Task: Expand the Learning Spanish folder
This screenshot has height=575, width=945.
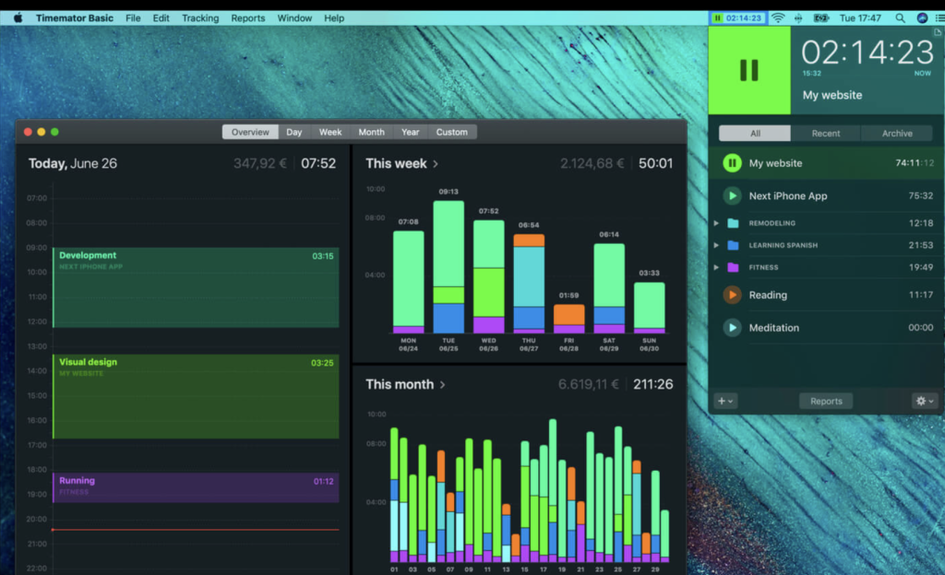Action: [716, 245]
